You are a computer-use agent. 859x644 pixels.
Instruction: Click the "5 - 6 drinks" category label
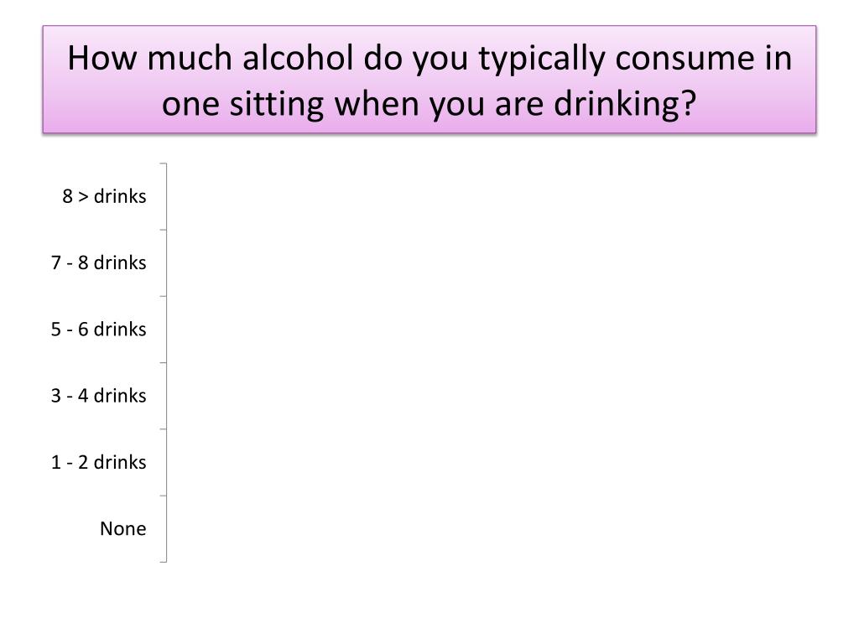click(99, 329)
